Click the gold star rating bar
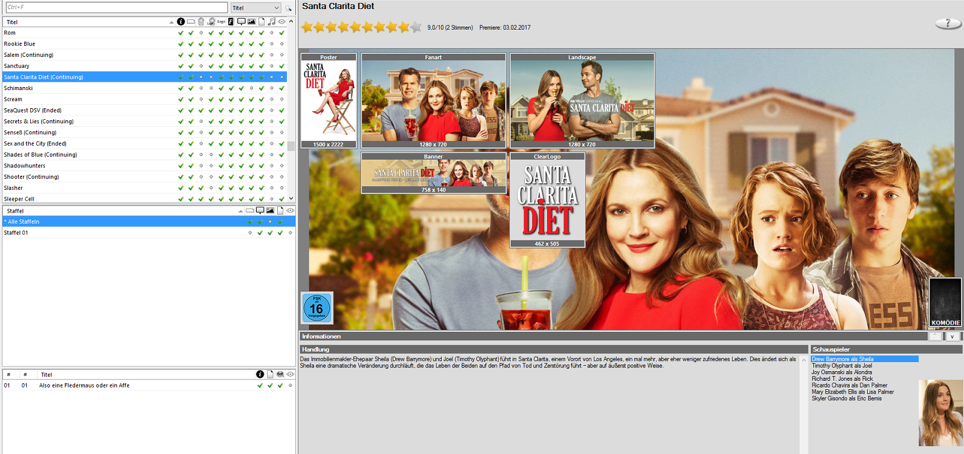Viewport: 964px width, 454px height. [x=361, y=27]
